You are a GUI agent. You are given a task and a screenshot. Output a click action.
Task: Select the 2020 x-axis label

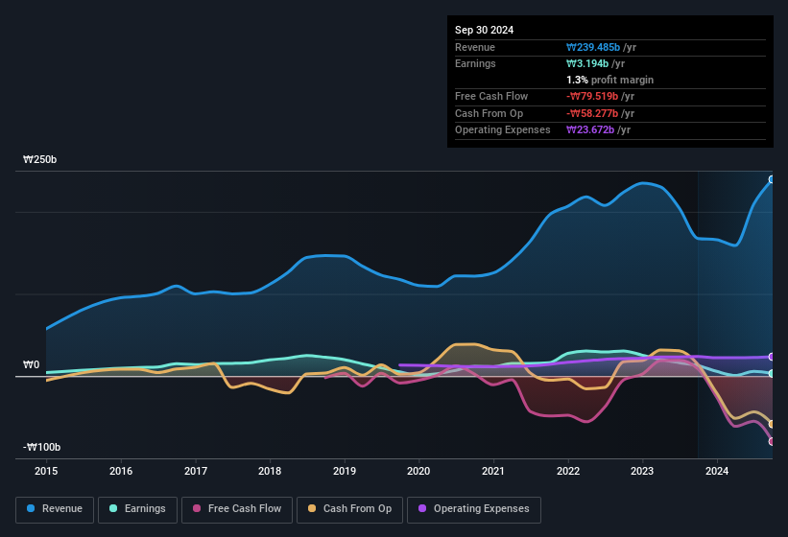pos(418,471)
